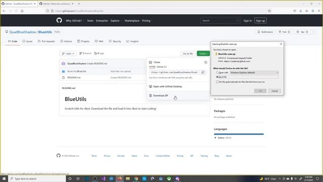The height and width of the screenshot is (182, 323).
Task: Open the dropdown arrow beside Star
Action: coord(313,32)
